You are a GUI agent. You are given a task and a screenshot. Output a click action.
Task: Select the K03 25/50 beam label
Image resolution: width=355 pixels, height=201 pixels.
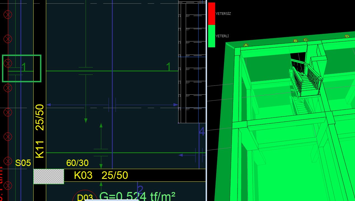coord(101,175)
